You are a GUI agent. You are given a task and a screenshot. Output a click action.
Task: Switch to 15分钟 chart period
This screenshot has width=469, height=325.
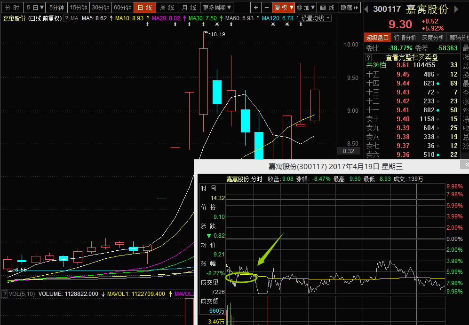pos(78,8)
